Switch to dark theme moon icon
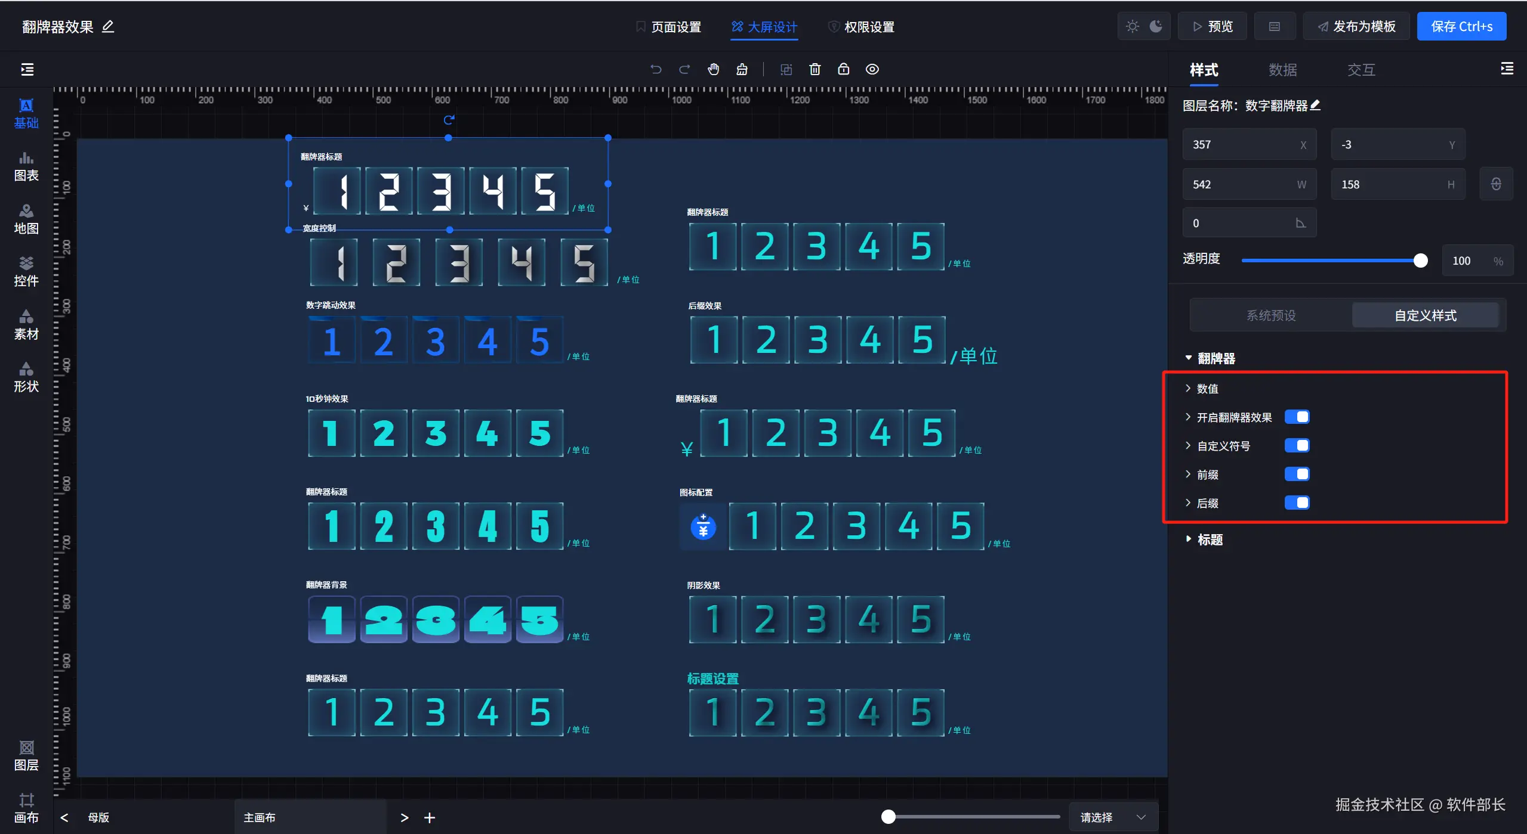Screen dimensions: 1527x834 [x=1156, y=26]
